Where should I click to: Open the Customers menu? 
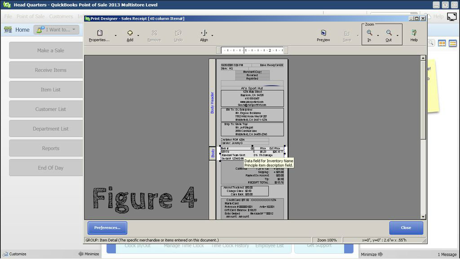(x=61, y=17)
